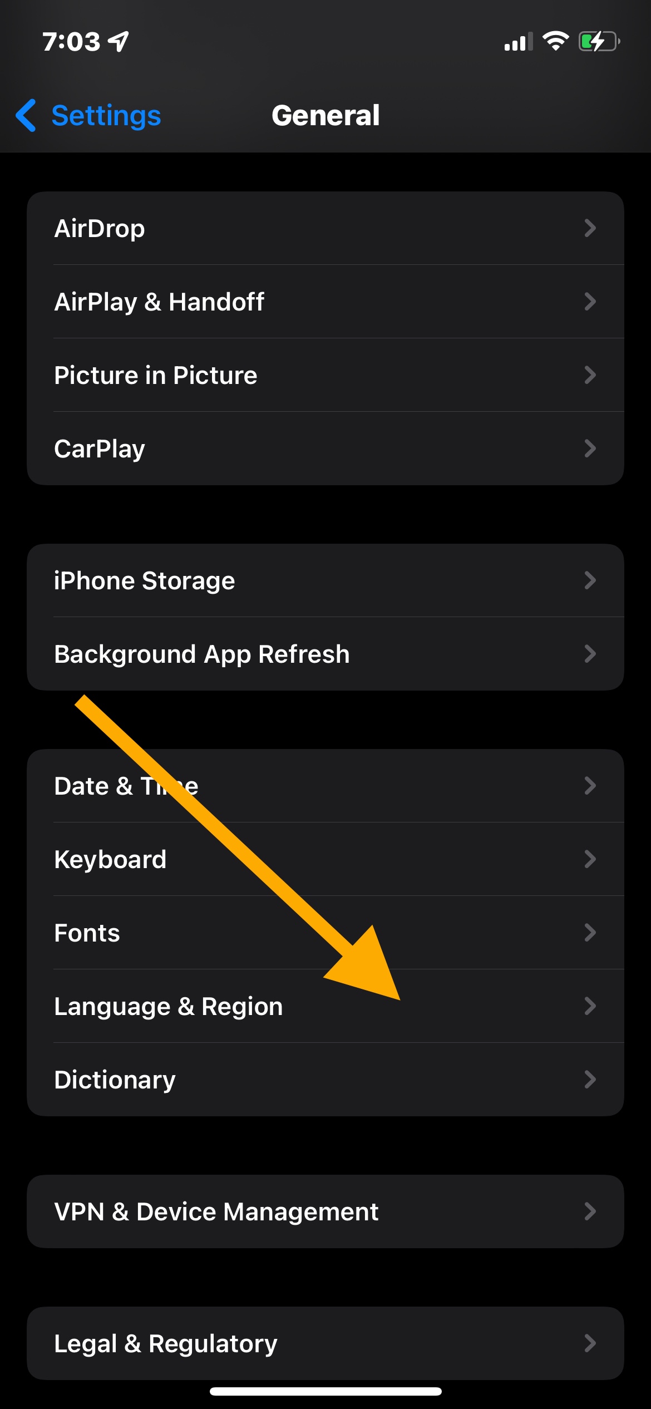Tap the Picture in Picture chevron
This screenshot has height=1409, width=651.
click(x=590, y=375)
